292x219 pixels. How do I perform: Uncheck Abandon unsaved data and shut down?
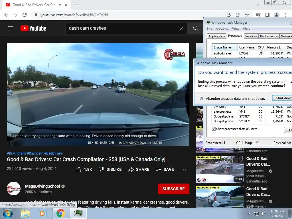[x=201, y=98]
